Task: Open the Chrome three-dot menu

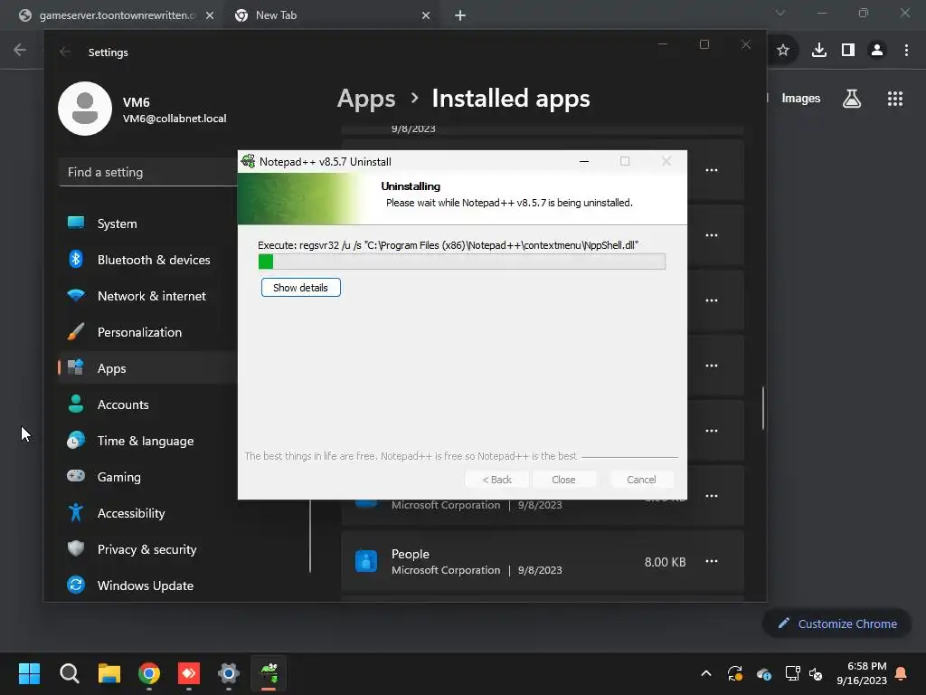Action: [906, 51]
